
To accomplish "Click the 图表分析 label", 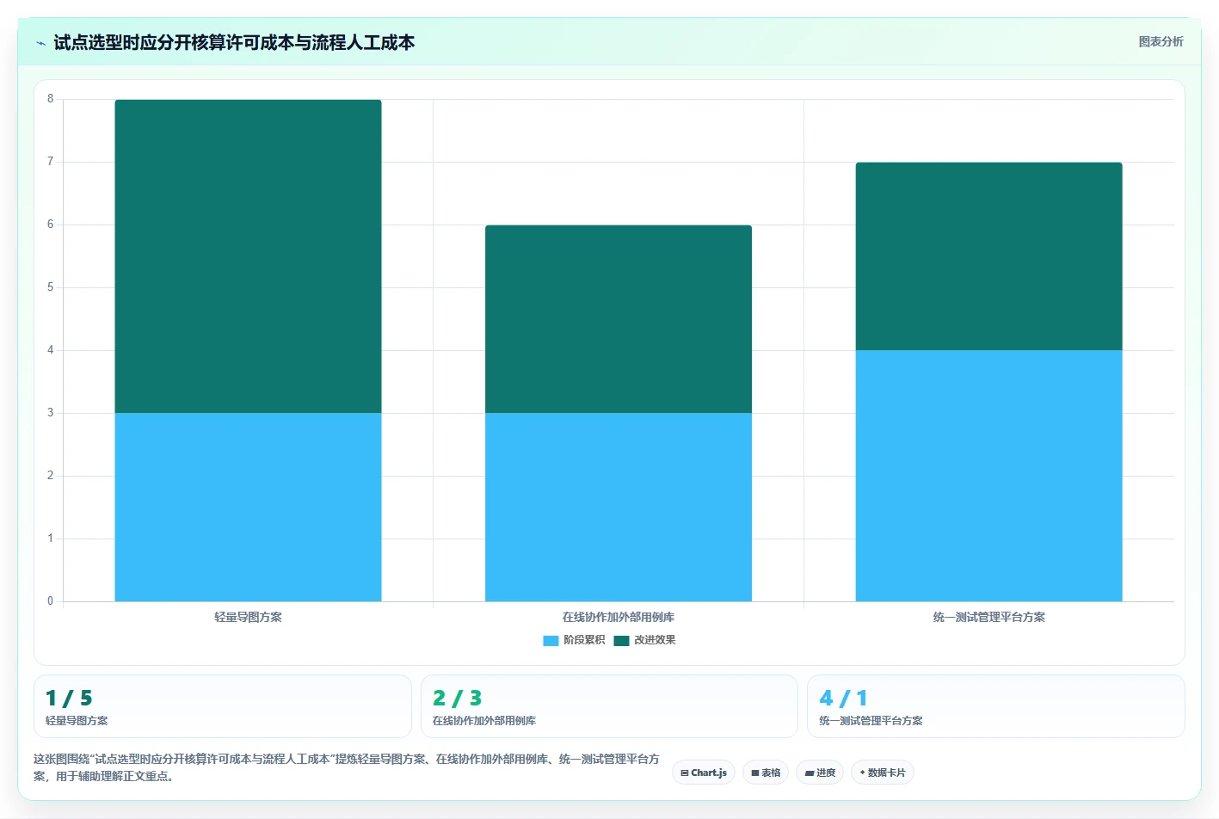I will click(x=1161, y=41).
